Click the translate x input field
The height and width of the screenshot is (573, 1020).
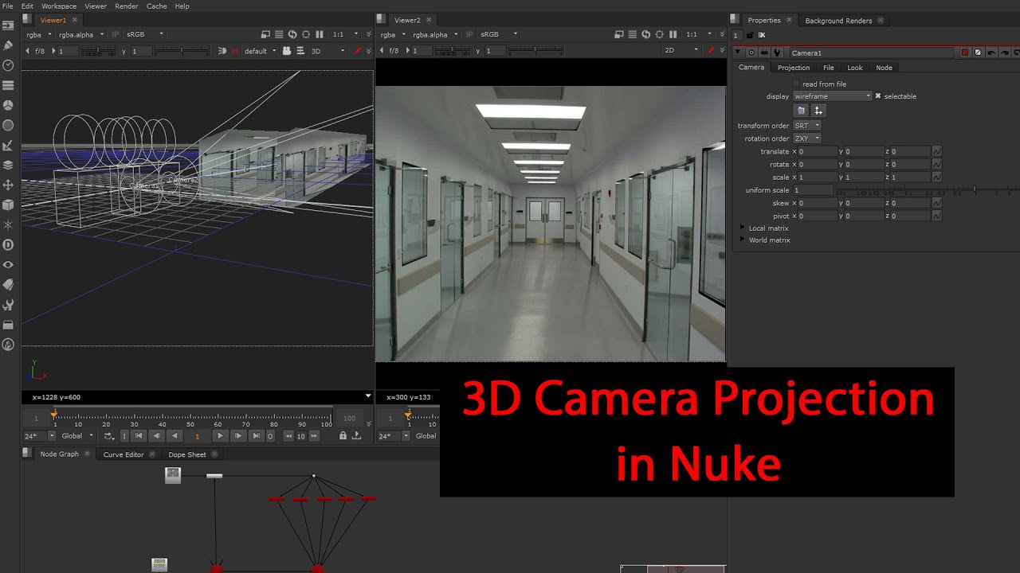click(x=816, y=151)
